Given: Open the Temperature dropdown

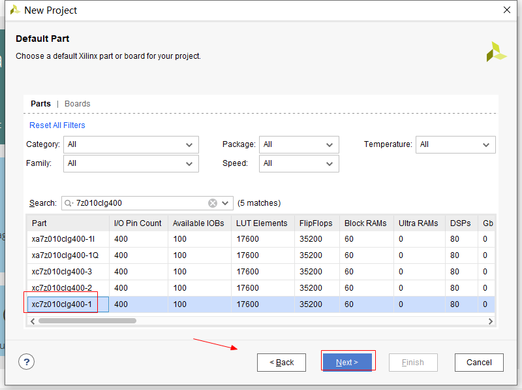Looking at the screenshot, I should tap(455, 144).
